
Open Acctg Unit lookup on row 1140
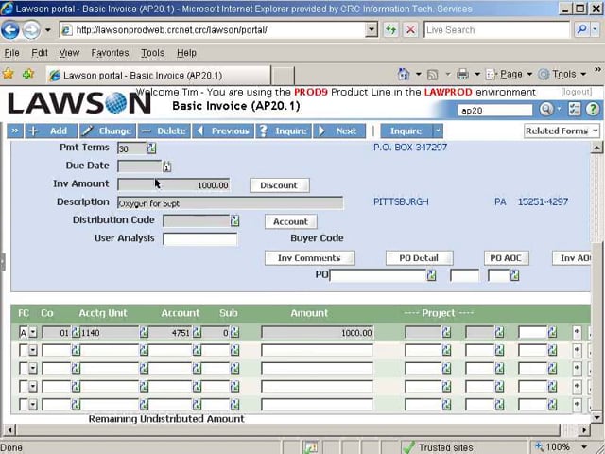click(x=144, y=332)
